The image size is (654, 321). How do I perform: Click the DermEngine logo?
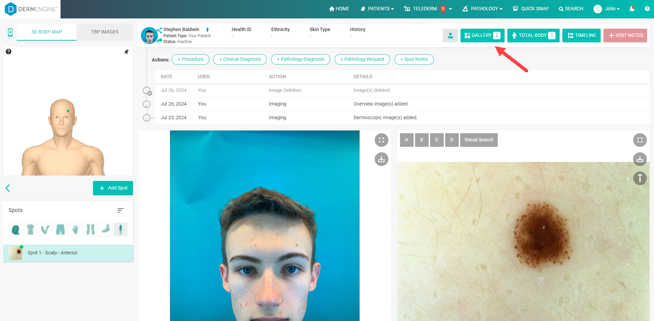pos(31,9)
